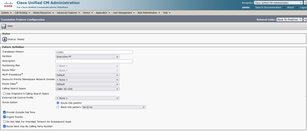The height and width of the screenshot is (131, 307).
Task: Click the Save text button
Action: click(x=10, y=26)
